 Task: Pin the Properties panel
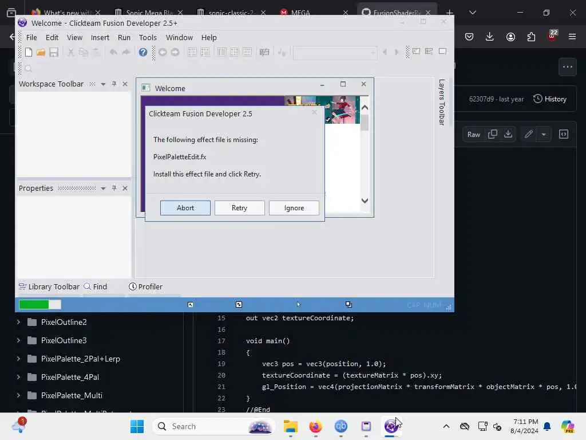[114, 188]
